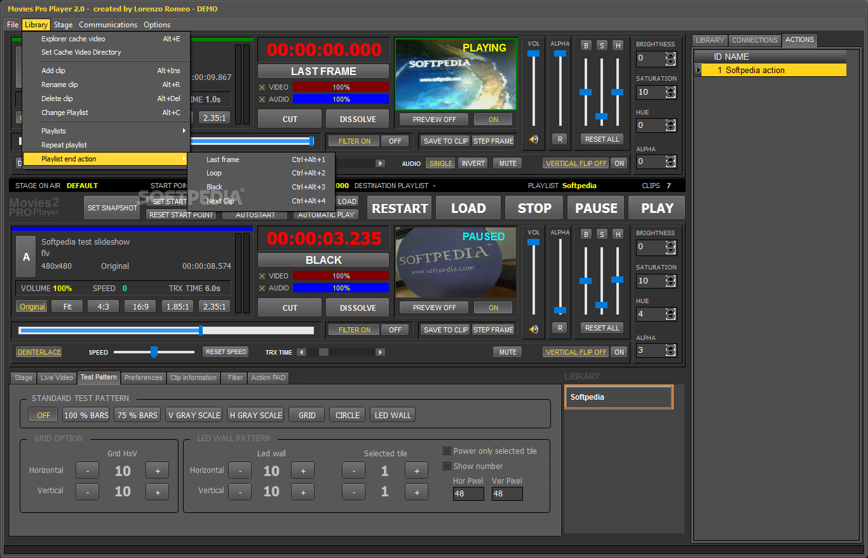Click the TRX TIME left arrow in PAUSED deck
The image size is (868, 558).
[x=302, y=352]
